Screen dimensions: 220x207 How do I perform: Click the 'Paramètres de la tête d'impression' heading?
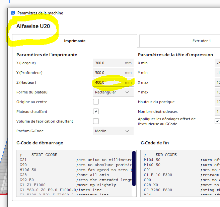pos(175,55)
